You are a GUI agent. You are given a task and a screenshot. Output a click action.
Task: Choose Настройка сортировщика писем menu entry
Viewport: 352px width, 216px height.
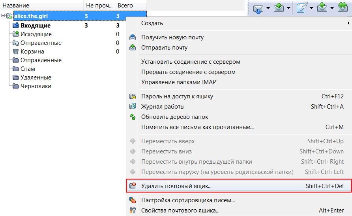point(188,200)
